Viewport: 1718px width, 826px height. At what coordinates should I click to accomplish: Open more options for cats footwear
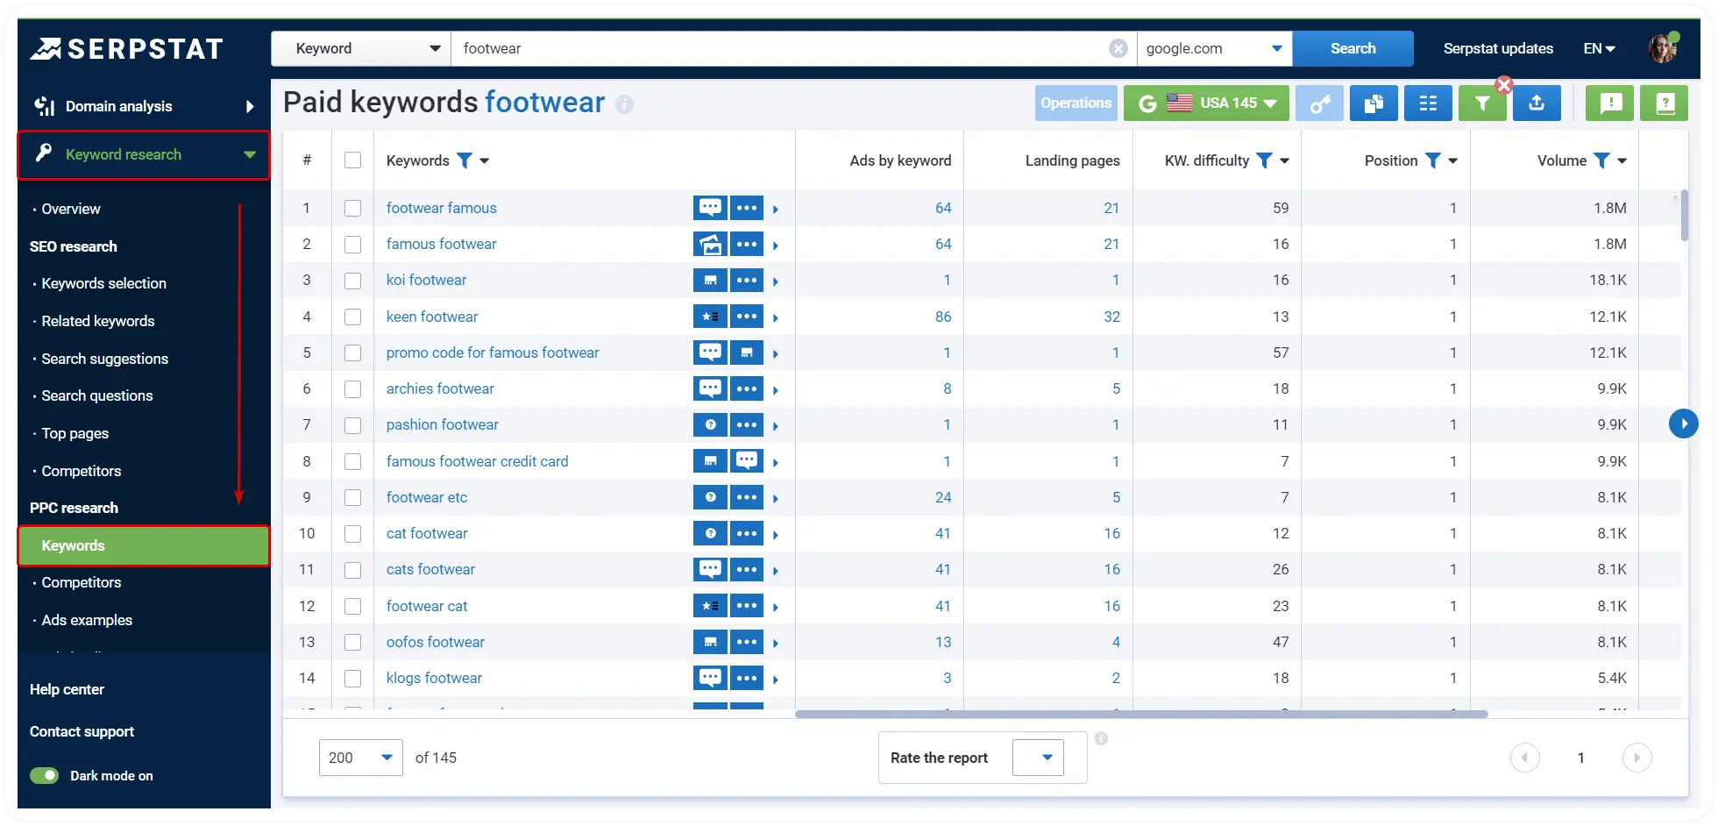click(747, 569)
